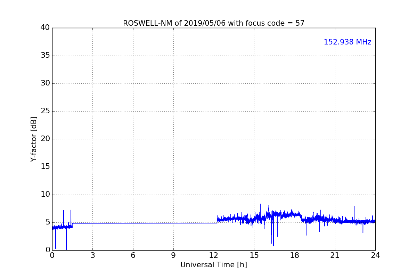Click the y-axis tick label 40
This screenshot has height=278, width=417.
point(45,28)
